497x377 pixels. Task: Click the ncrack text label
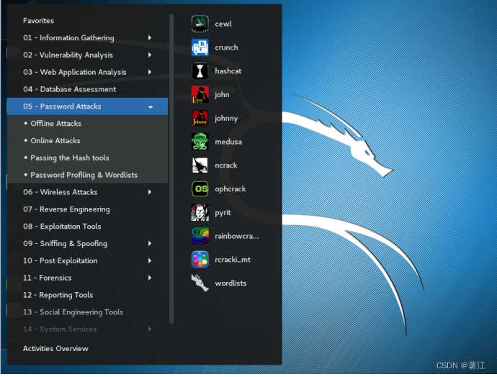pyautogui.click(x=226, y=165)
